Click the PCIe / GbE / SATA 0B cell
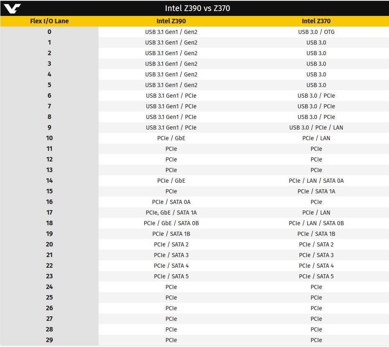This screenshot has height=347, width=389. point(171,223)
